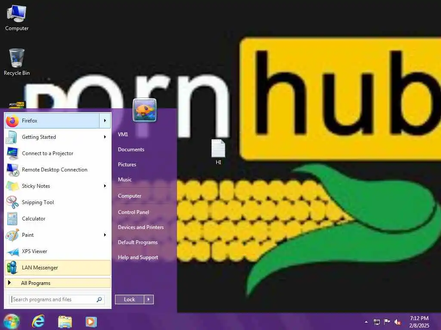Expand Getting Started submenu arrow
The width and height of the screenshot is (441, 330).
pyautogui.click(x=105, y=137)
